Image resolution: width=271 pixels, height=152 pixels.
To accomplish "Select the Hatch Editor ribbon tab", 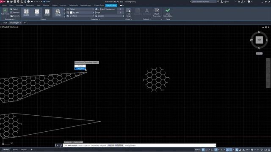I will pyautogui.click(x=111, y=5).
